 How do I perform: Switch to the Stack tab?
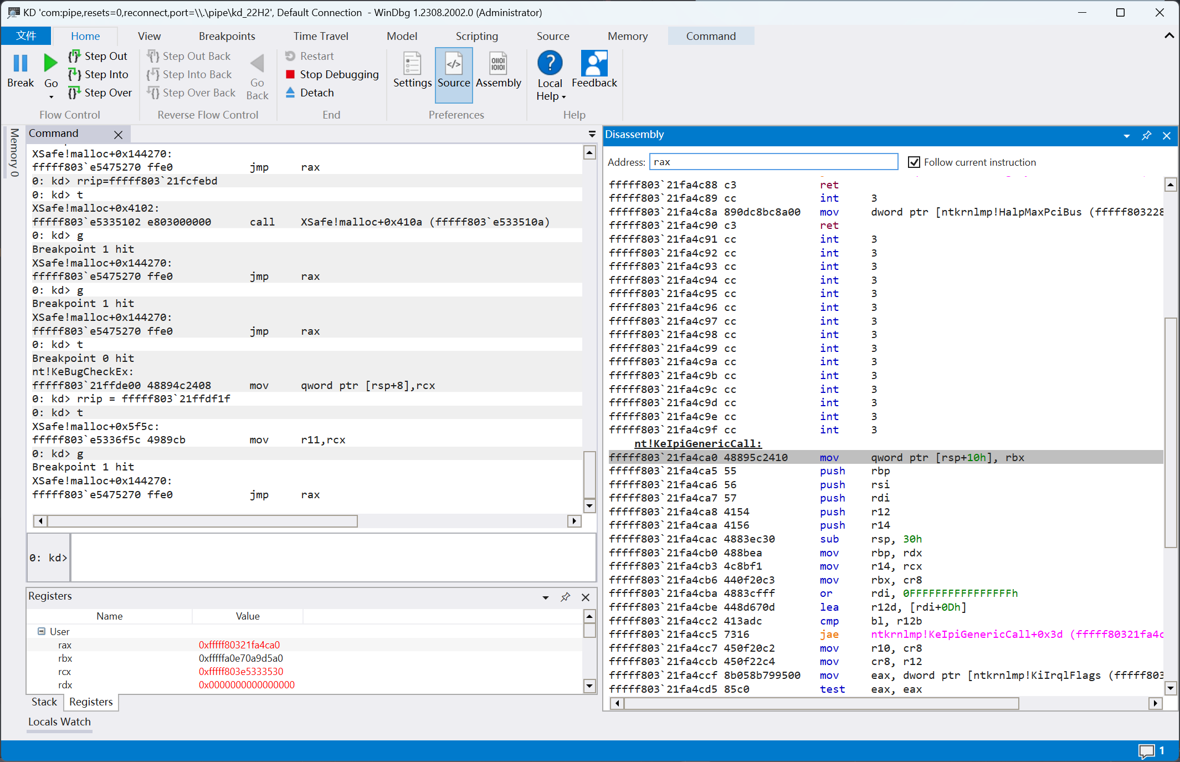click(x=44, y=702)
